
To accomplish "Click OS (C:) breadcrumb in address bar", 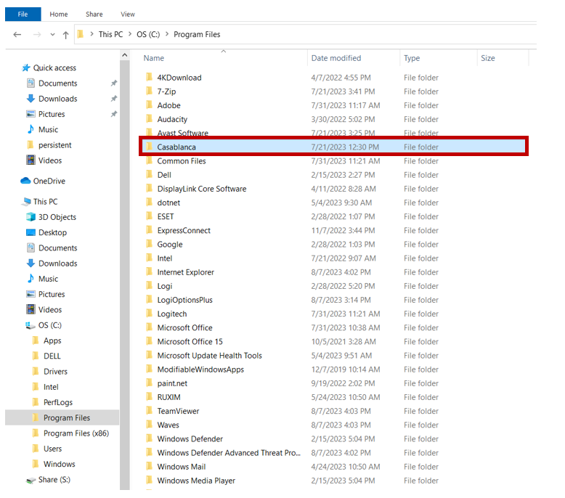I will coord(148,34).
